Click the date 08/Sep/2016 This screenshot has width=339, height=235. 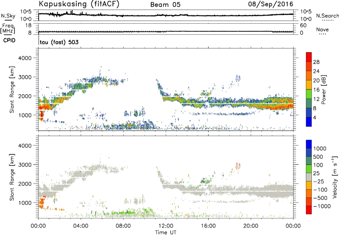click(x=270, y=4)
